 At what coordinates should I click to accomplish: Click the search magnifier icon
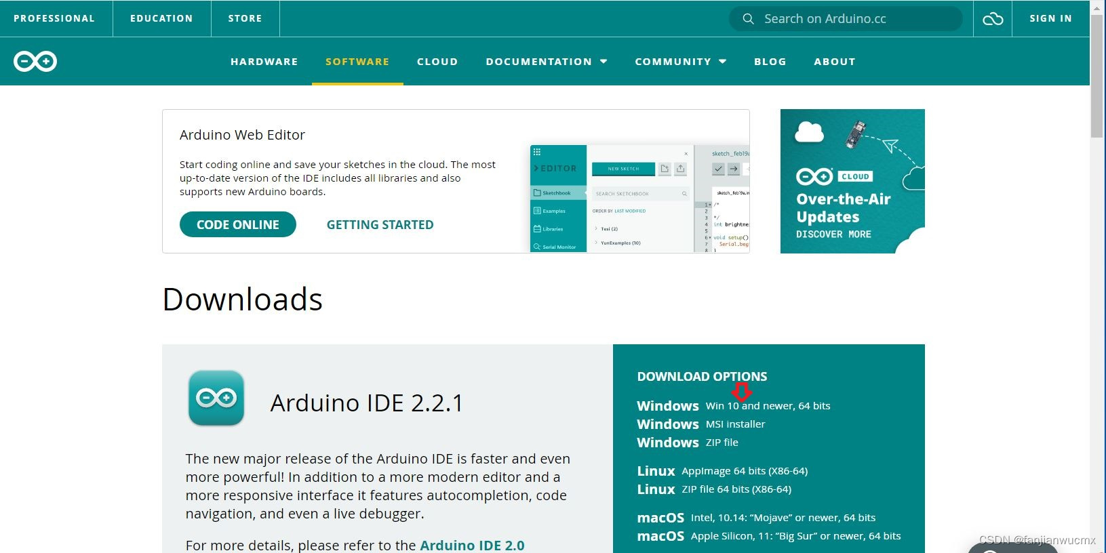click(x=748, y=19)
